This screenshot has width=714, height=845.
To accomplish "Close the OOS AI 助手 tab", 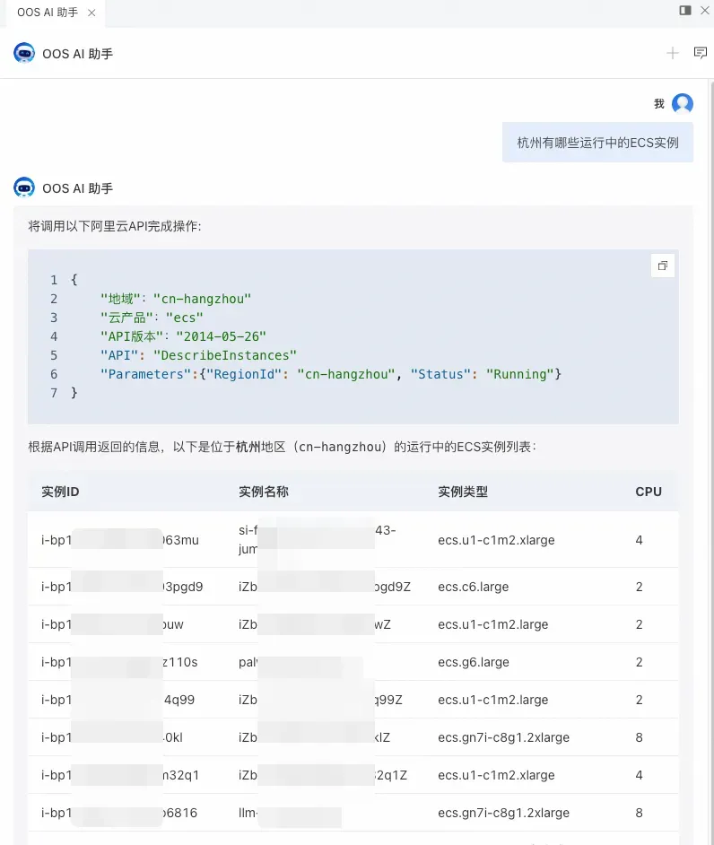I will click(91, 13).
